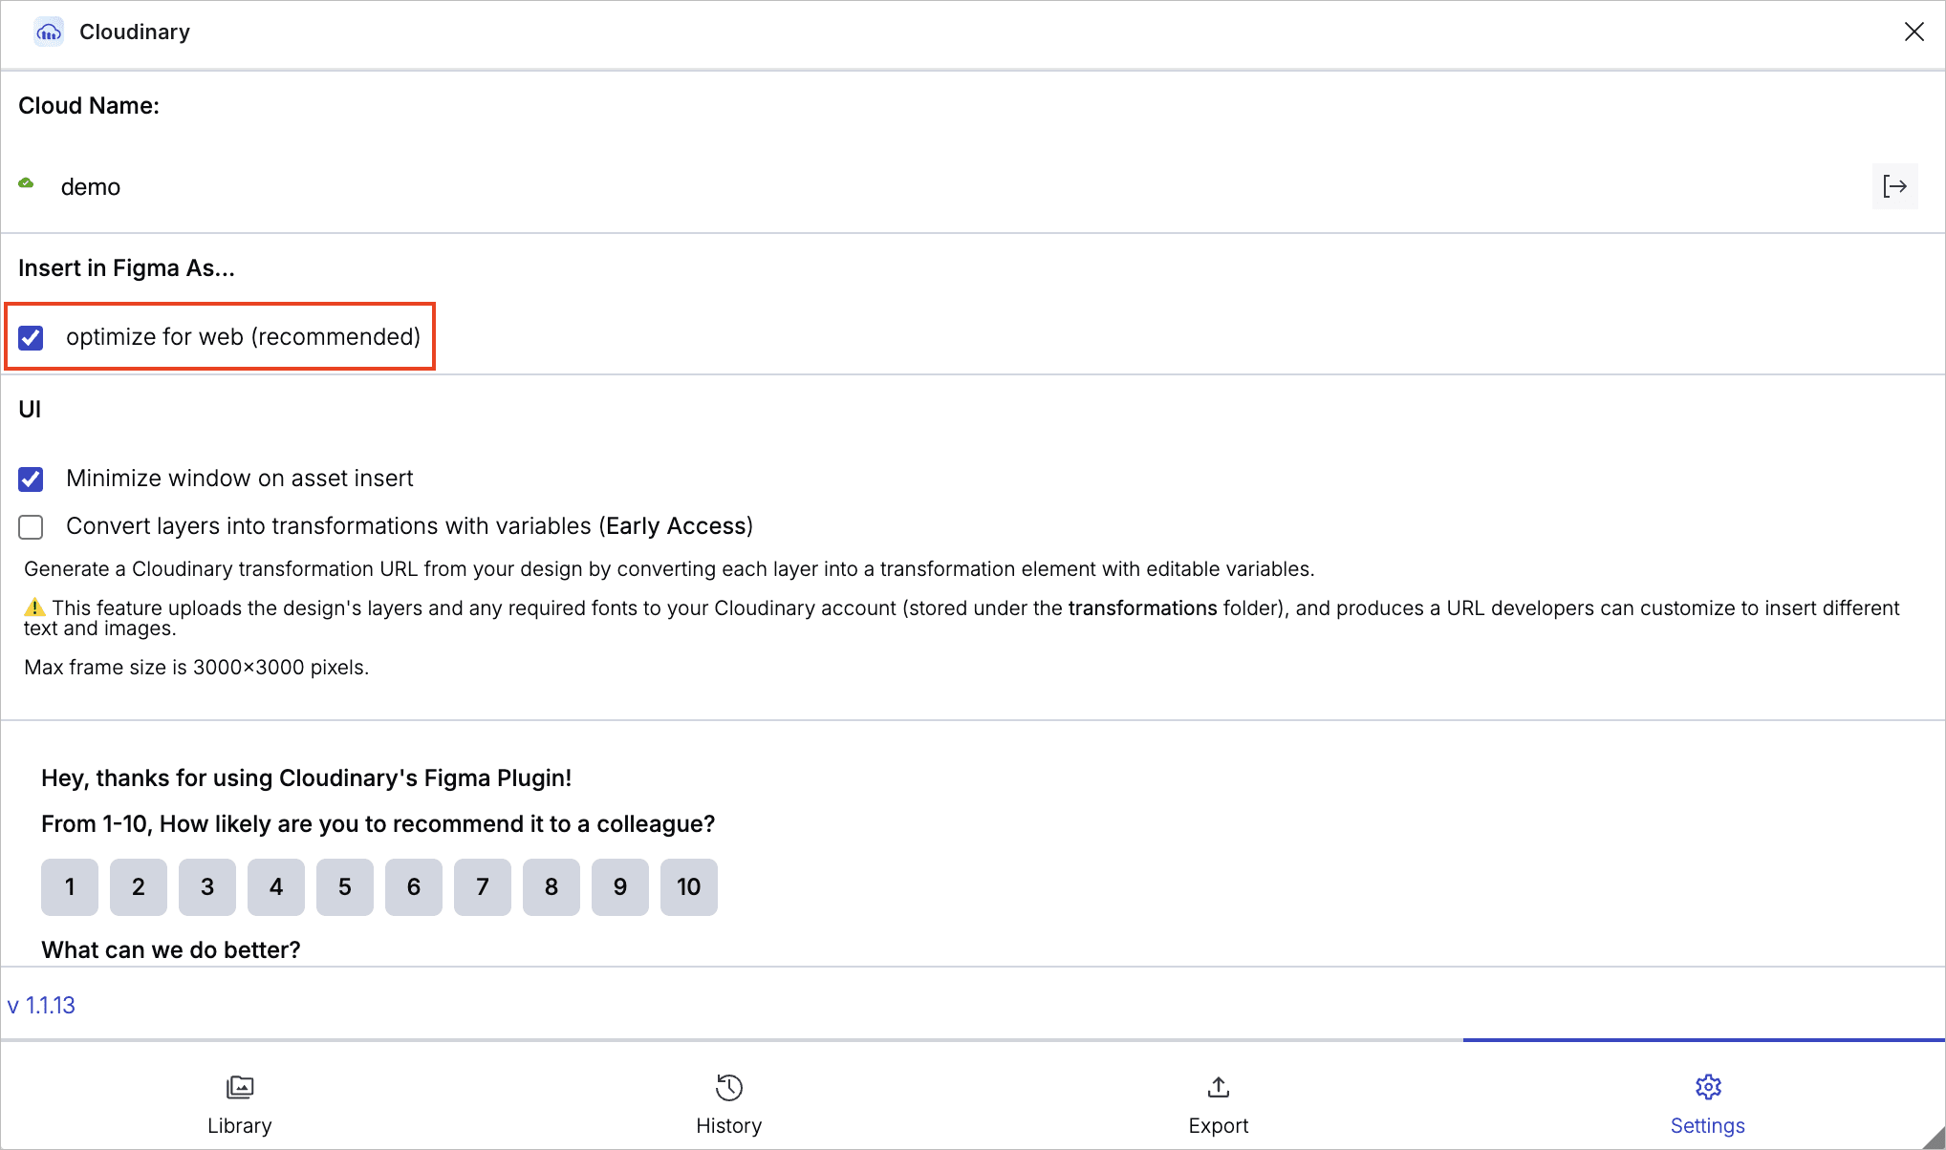Screen dimensions: 1946x1150
Task: Enable Convert layers into transformations checkbox
Action: click(x=32, y=527)
